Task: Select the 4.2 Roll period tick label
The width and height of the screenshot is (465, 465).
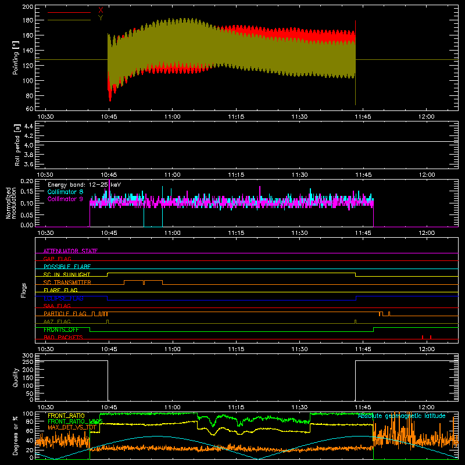Action: (28, 136)
